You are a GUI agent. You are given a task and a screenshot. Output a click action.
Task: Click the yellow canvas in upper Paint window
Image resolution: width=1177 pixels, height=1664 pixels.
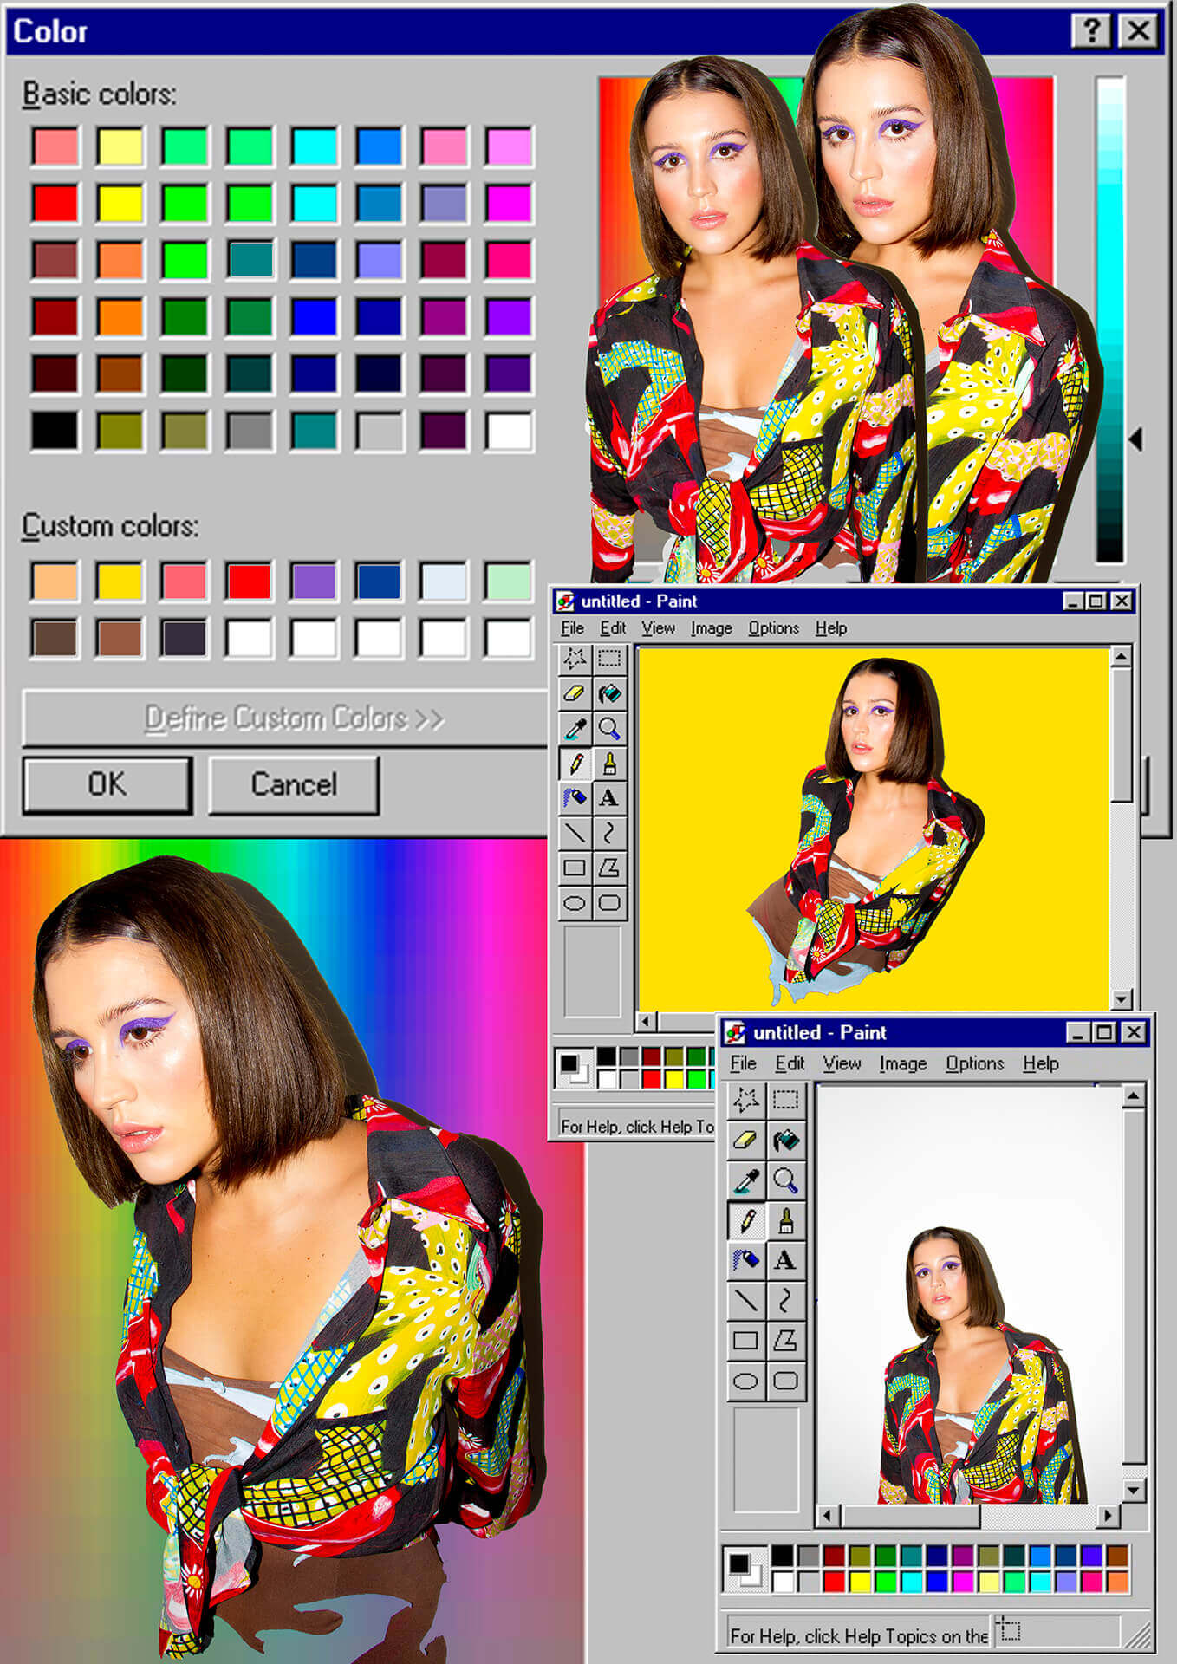pyautogui.click(x=873, y=828)
